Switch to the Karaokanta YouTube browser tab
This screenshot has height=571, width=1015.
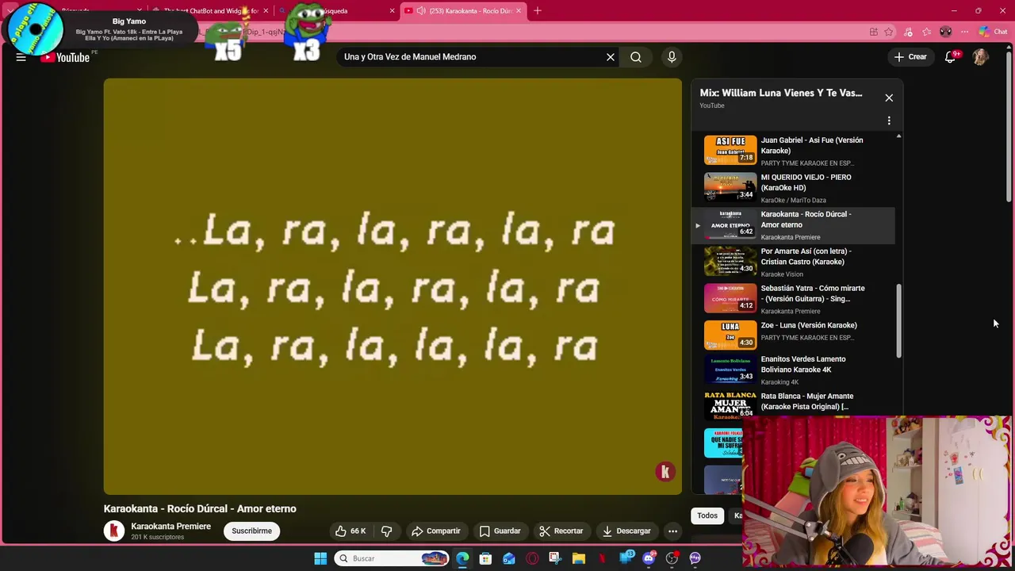click(465, 11)
